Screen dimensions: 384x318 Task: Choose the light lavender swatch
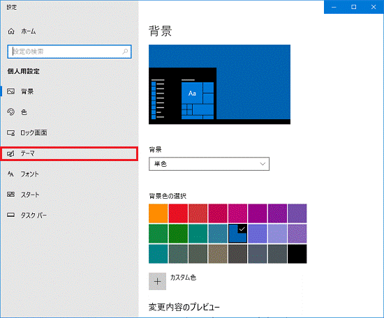pos(277,234)
